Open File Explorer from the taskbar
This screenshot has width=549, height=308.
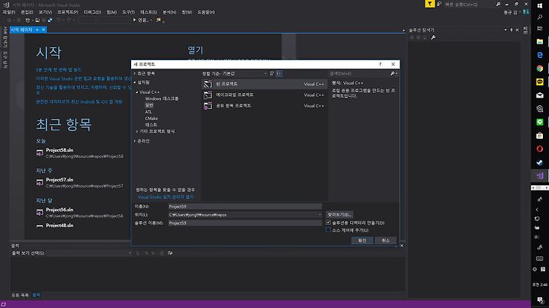[x=540, y=42]
